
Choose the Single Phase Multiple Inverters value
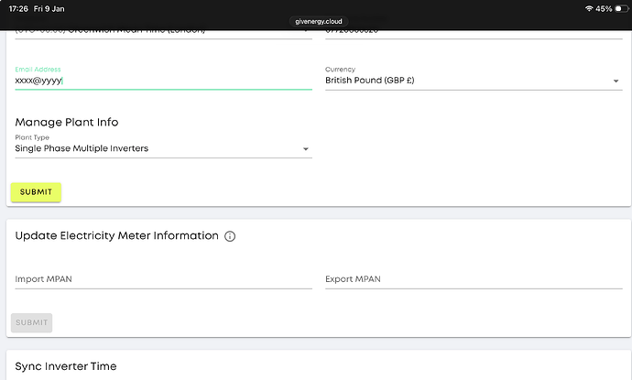pyautogui.click(x=82, y=148)
